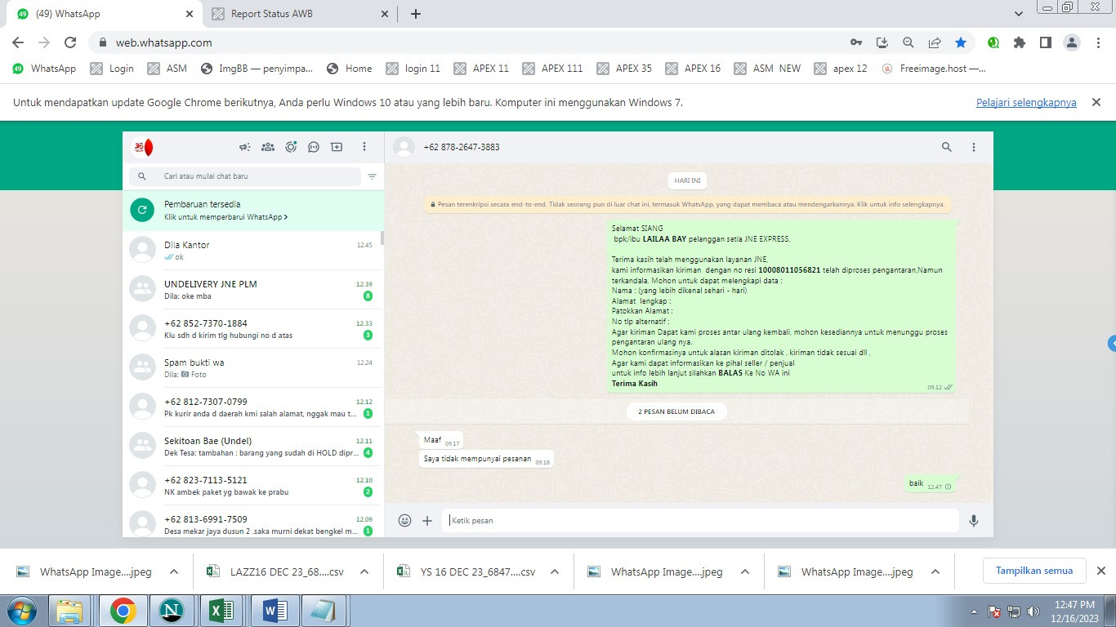Start a new chat with the plus-box icon
Viewport: 1116px width, 627px height.
[x=337, y=147]
